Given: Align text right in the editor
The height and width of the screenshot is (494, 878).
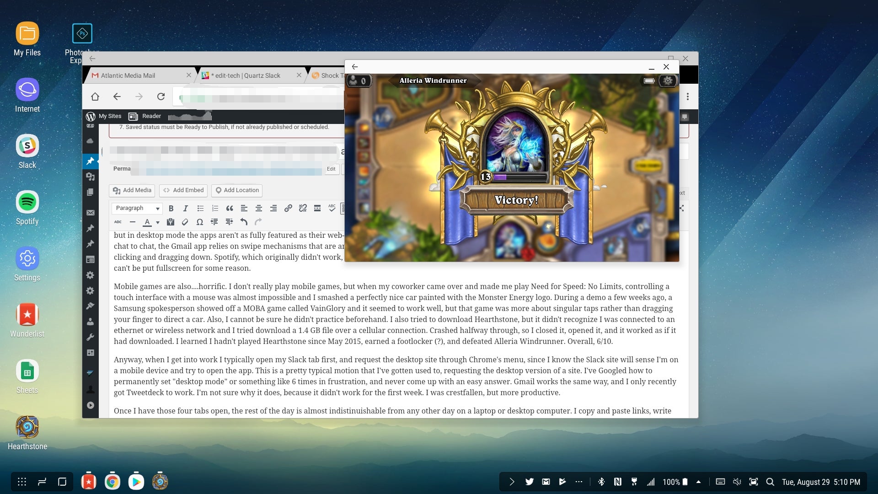Looking at the screenshot, I should pyautogui.click(x=273, y=209).
